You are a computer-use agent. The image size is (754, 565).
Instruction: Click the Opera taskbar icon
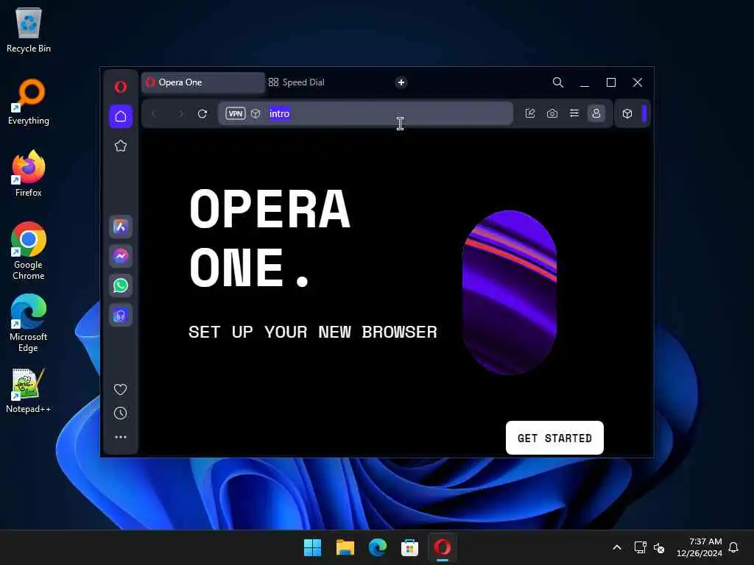(443, 547)
